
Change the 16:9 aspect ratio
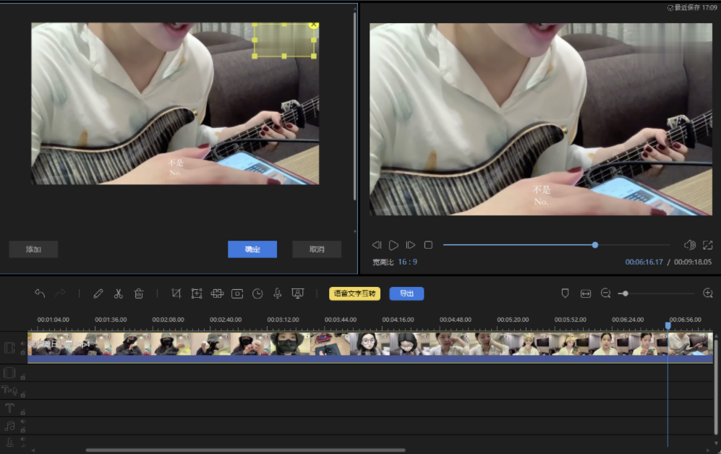pyautogui.click(x=407, y=262)
